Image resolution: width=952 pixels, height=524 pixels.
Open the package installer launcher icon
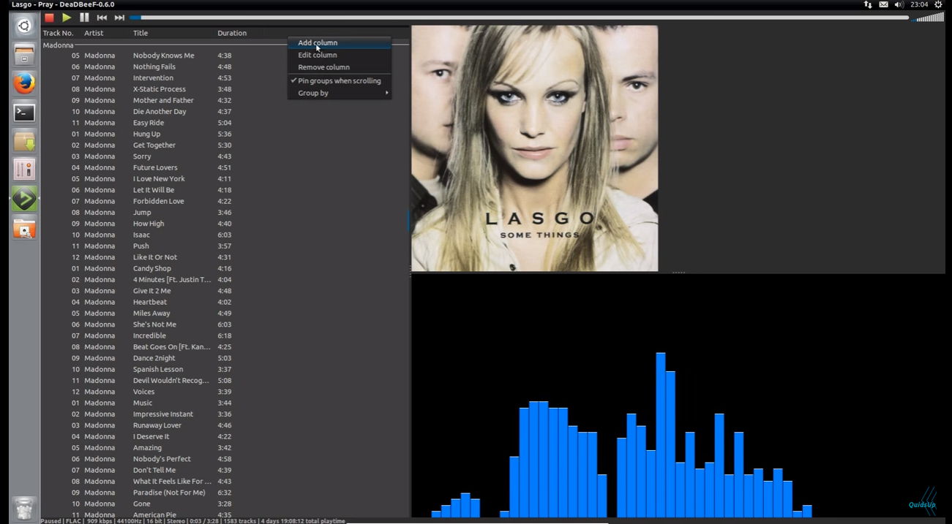tap(24, 141)
